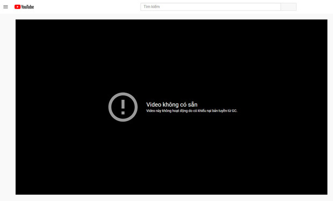Click placeholder text 'Tìm kiếm'
This screenshot has height=201, width=333.
pos(151,7)
